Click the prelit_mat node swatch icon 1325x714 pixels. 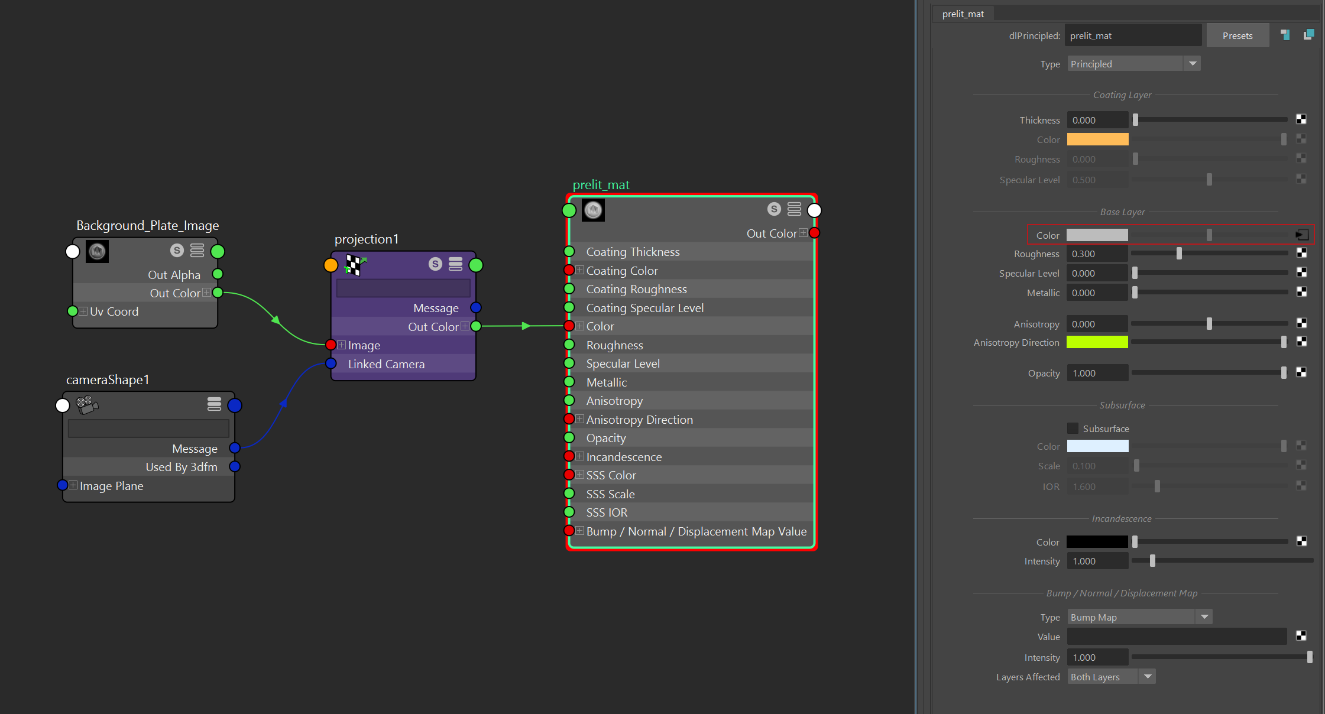point(593,210)
